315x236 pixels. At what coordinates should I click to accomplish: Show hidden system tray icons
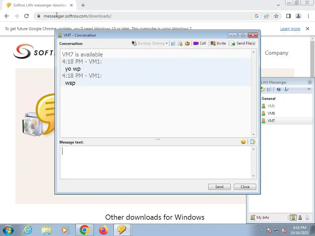[x=261, y=230]
